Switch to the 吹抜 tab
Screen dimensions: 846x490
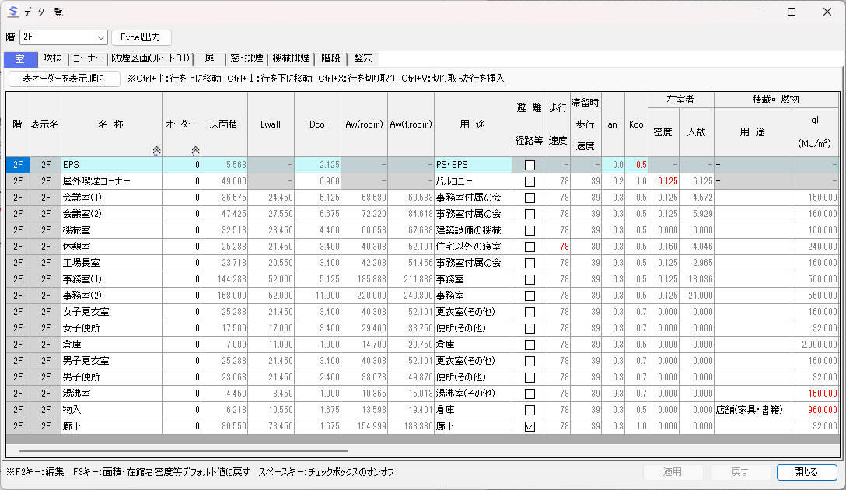pyautogui.click(x=52, y=58)
